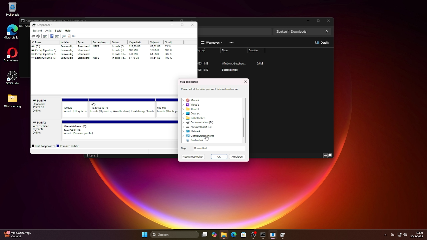Open Microsoft Store from the taskbar
The width and height of the screenshot is (427, 240).
tap(244, 235)
